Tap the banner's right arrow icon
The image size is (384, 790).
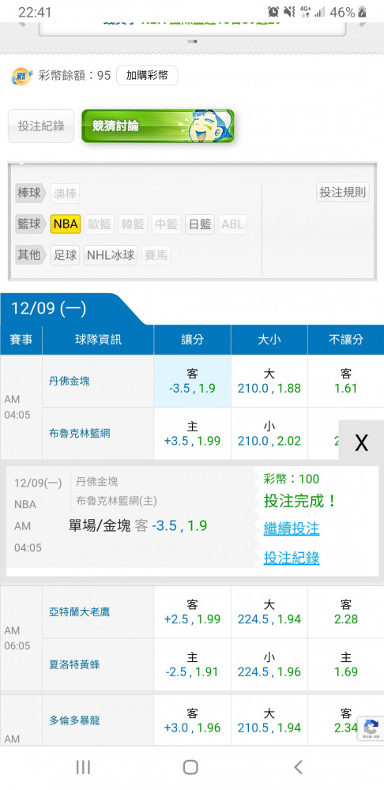click(x=363, y=23)
